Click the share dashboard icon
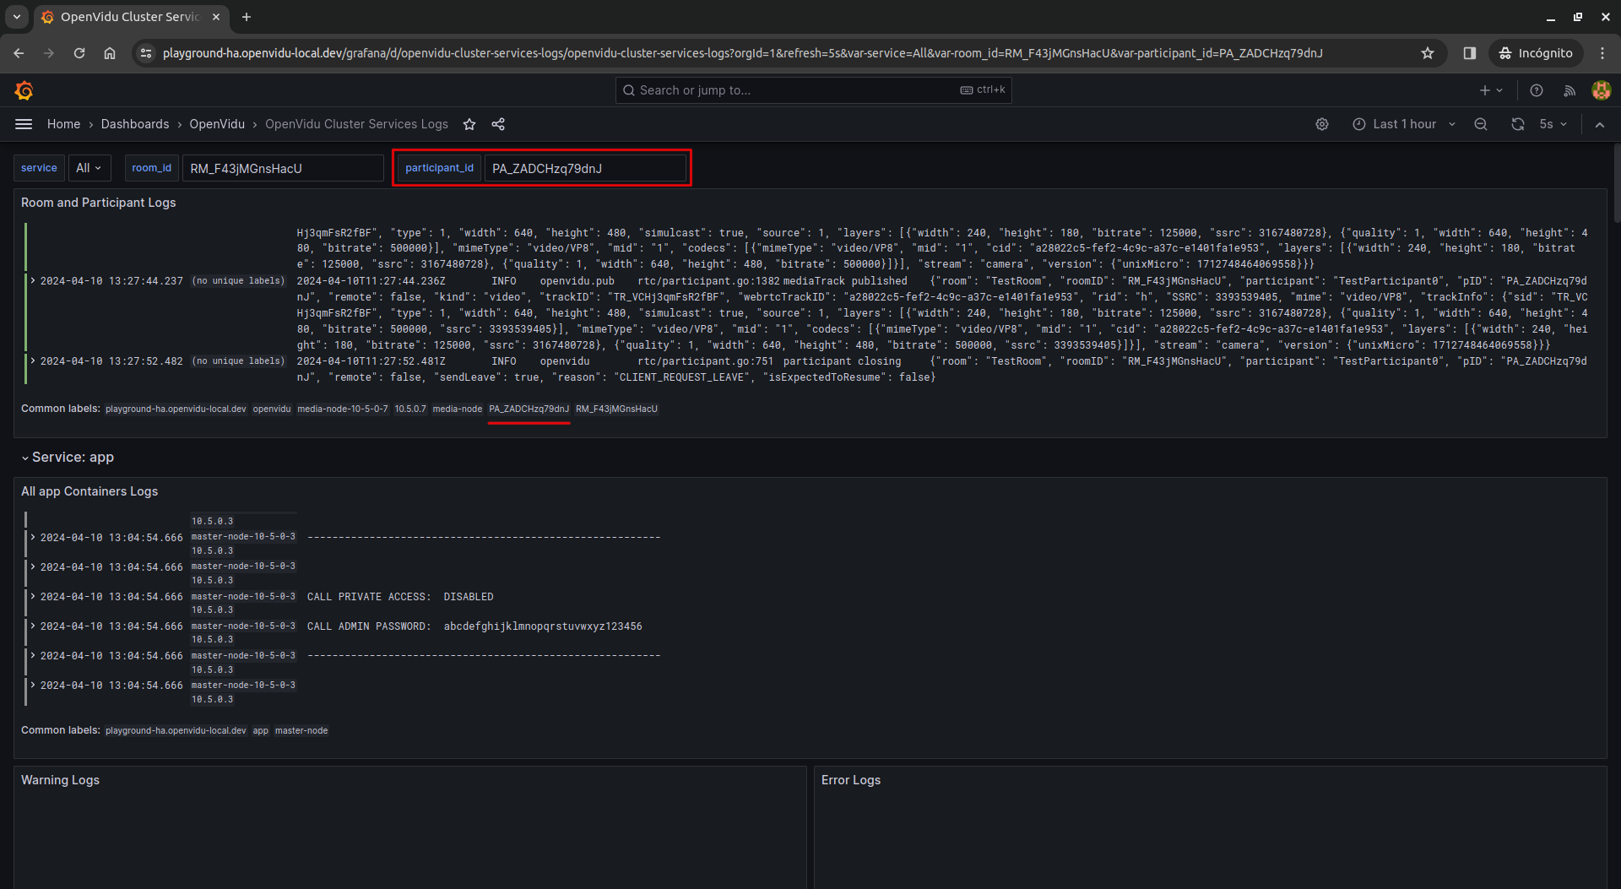The image size is (1621, 889). pyautogui.click(x=498, y=124)
